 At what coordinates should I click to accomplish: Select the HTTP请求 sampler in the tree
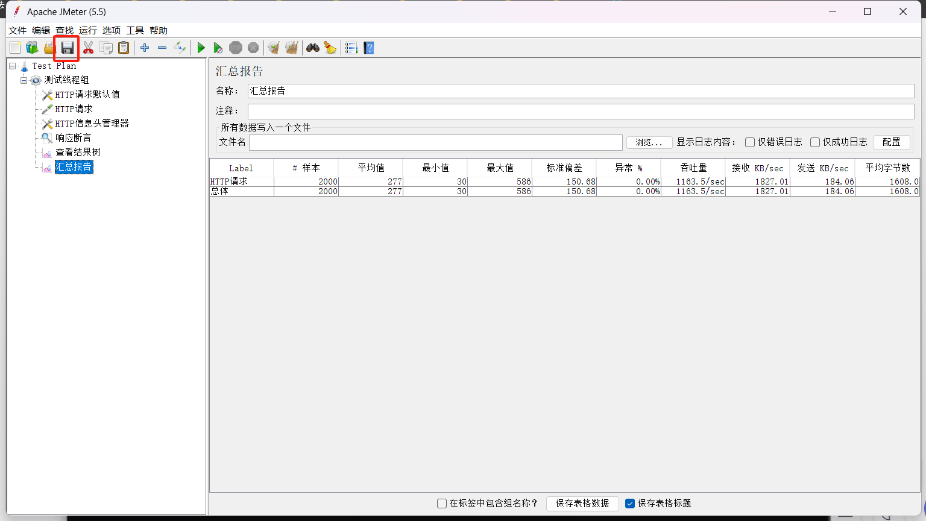tap(74, 109)
